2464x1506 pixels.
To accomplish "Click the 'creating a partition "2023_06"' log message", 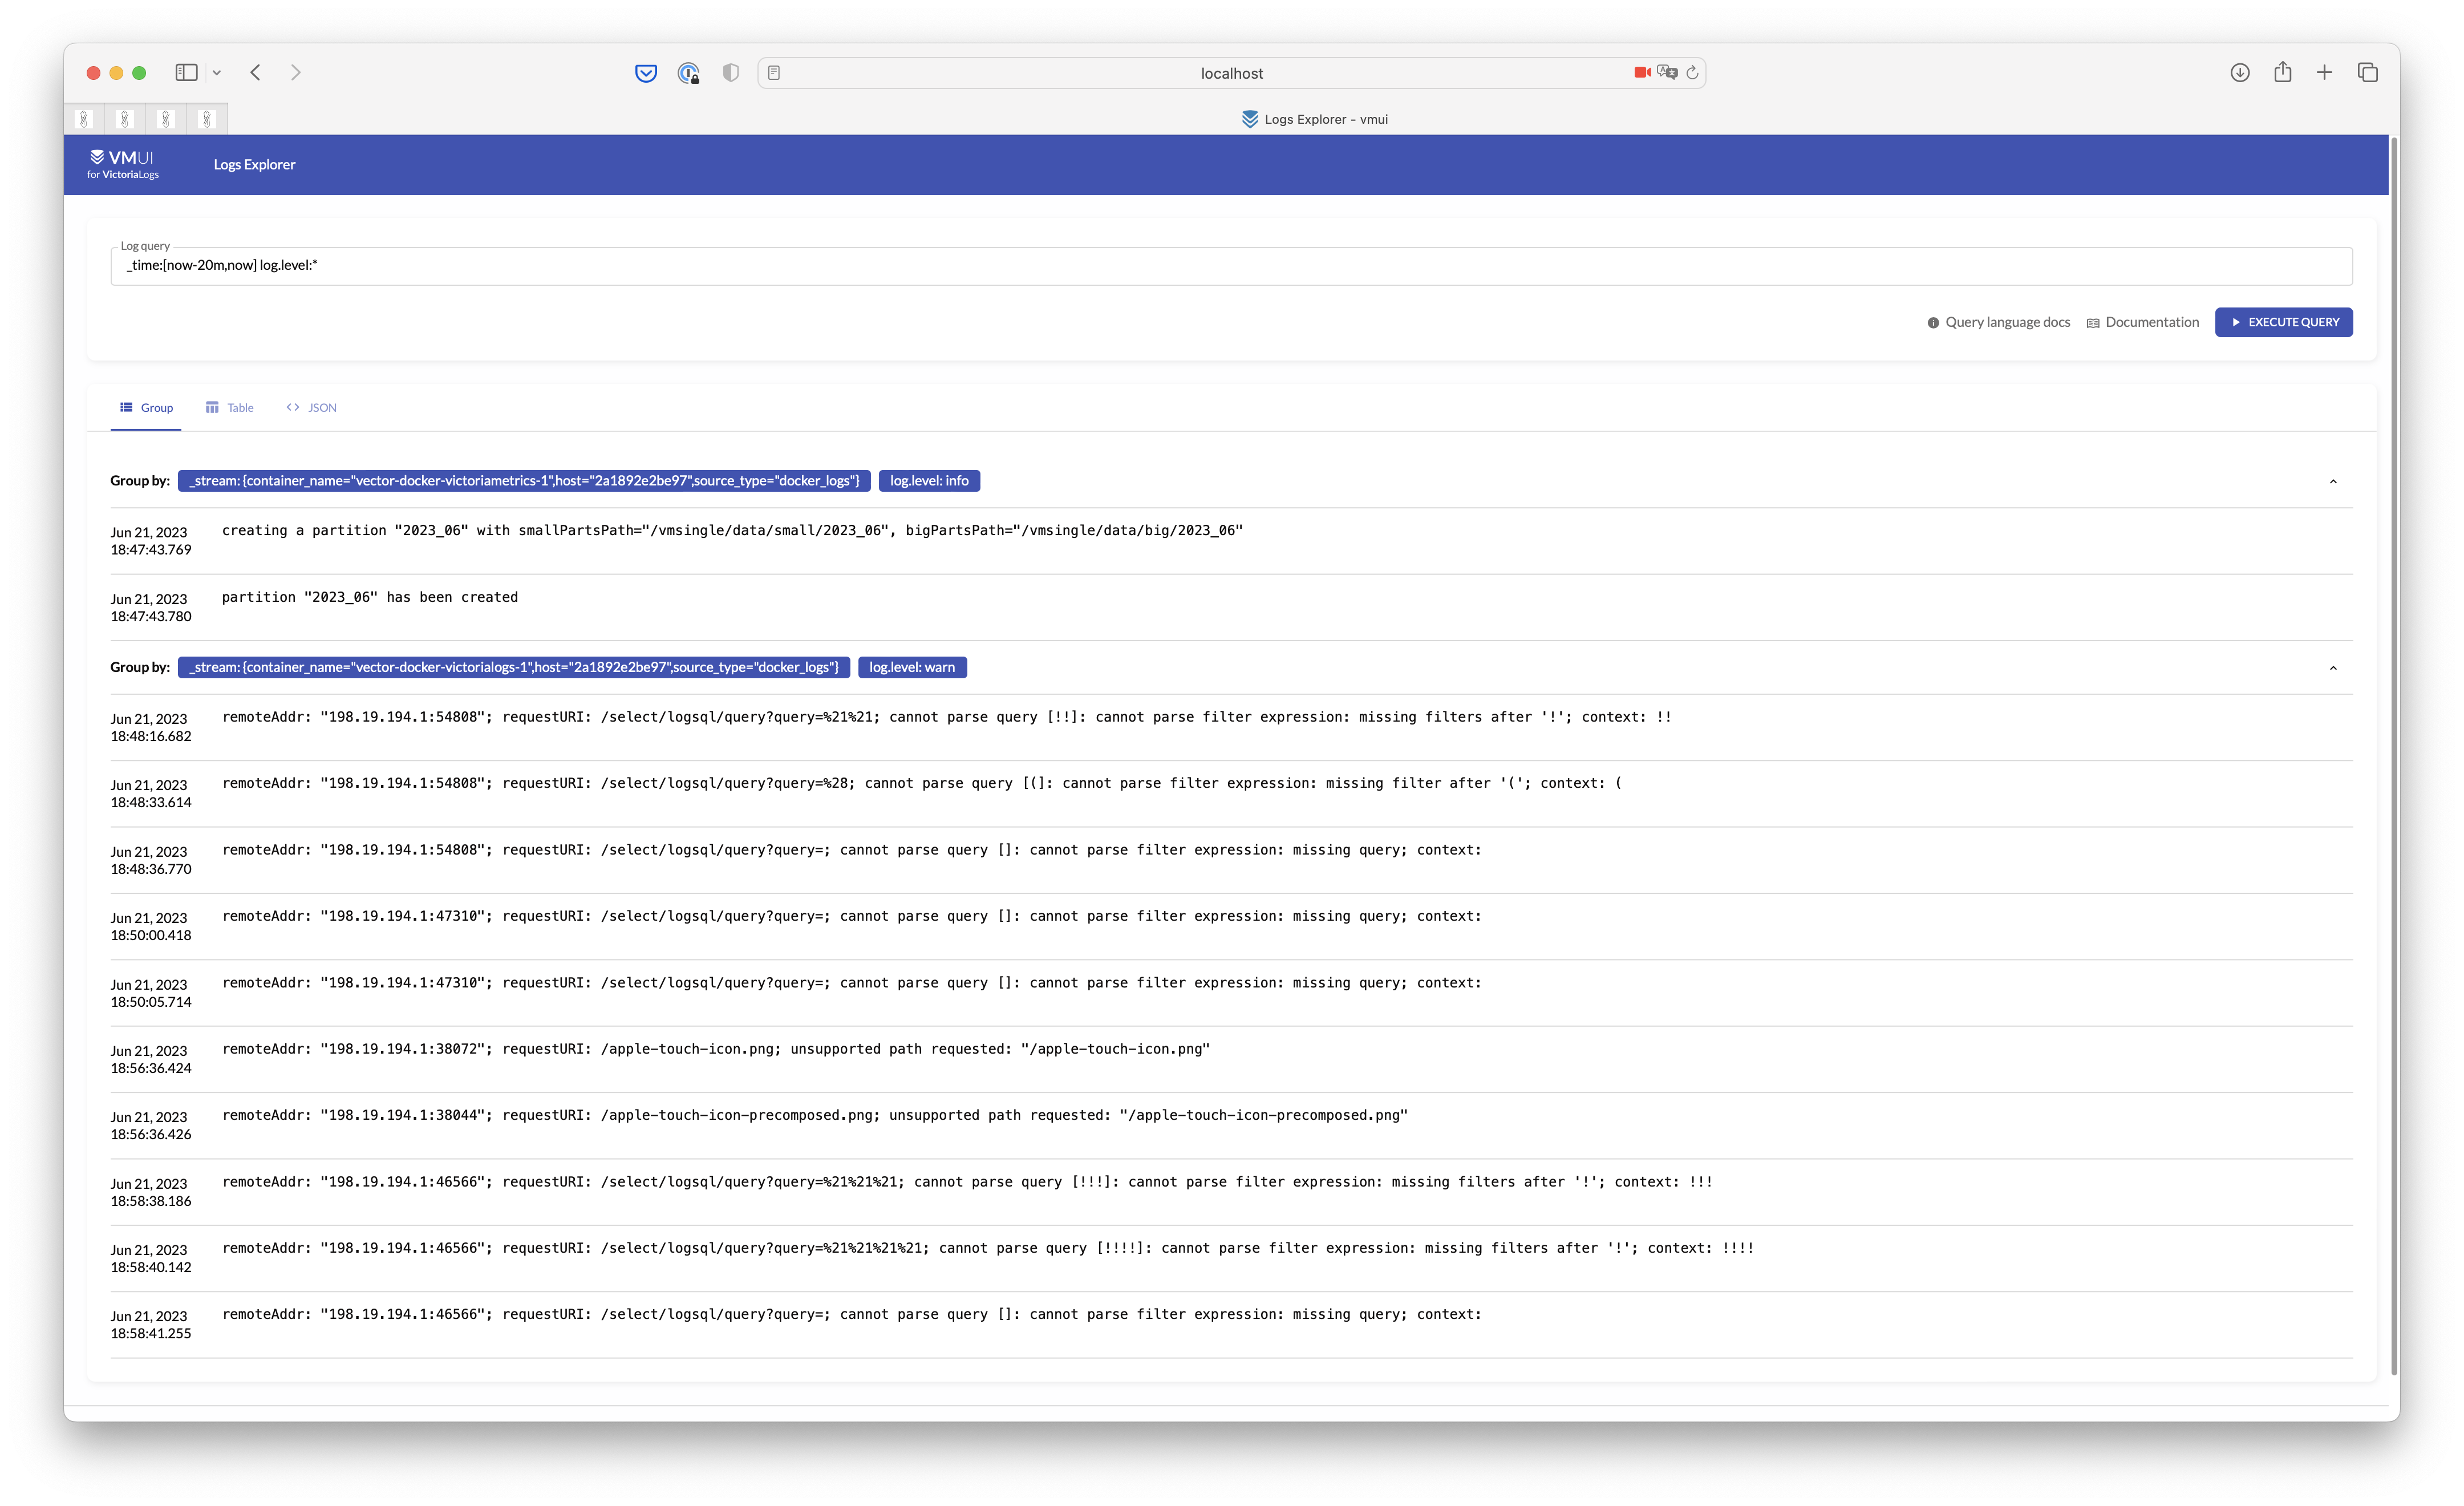I will (732, 530).
